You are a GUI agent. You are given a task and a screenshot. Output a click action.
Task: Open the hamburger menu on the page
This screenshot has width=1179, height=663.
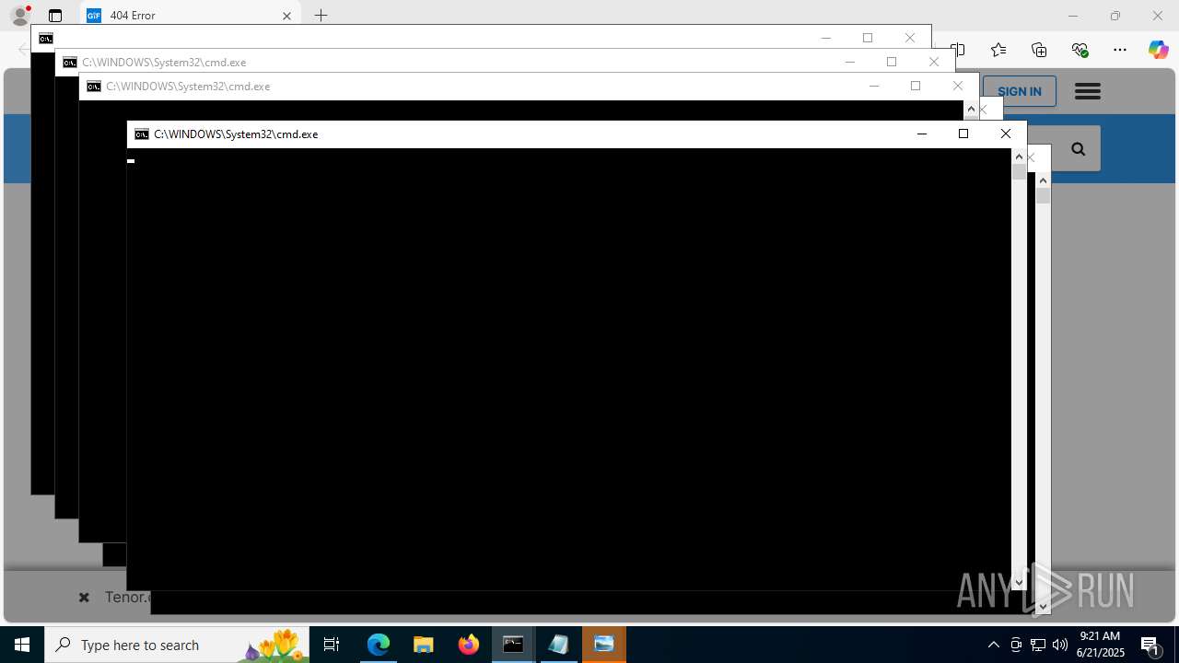tap(1088, 91)
